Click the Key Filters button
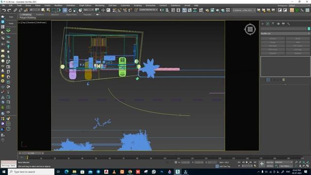Image resolution: width=311 pixels, height=175 pixels. 286,166
